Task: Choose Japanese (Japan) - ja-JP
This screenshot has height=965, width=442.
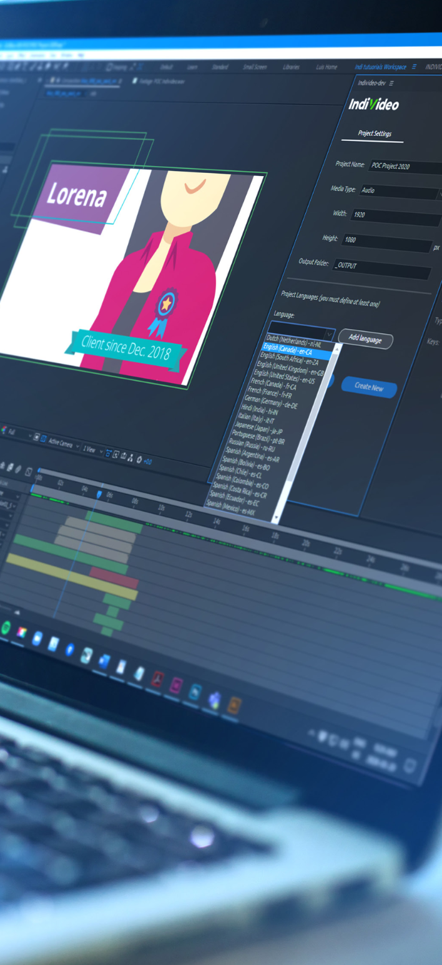Action: 259,428
